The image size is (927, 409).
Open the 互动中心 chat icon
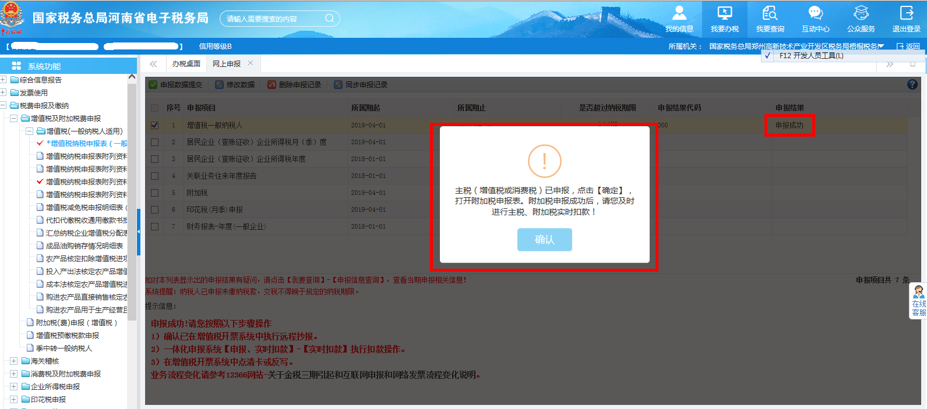[x=815, y=13]
